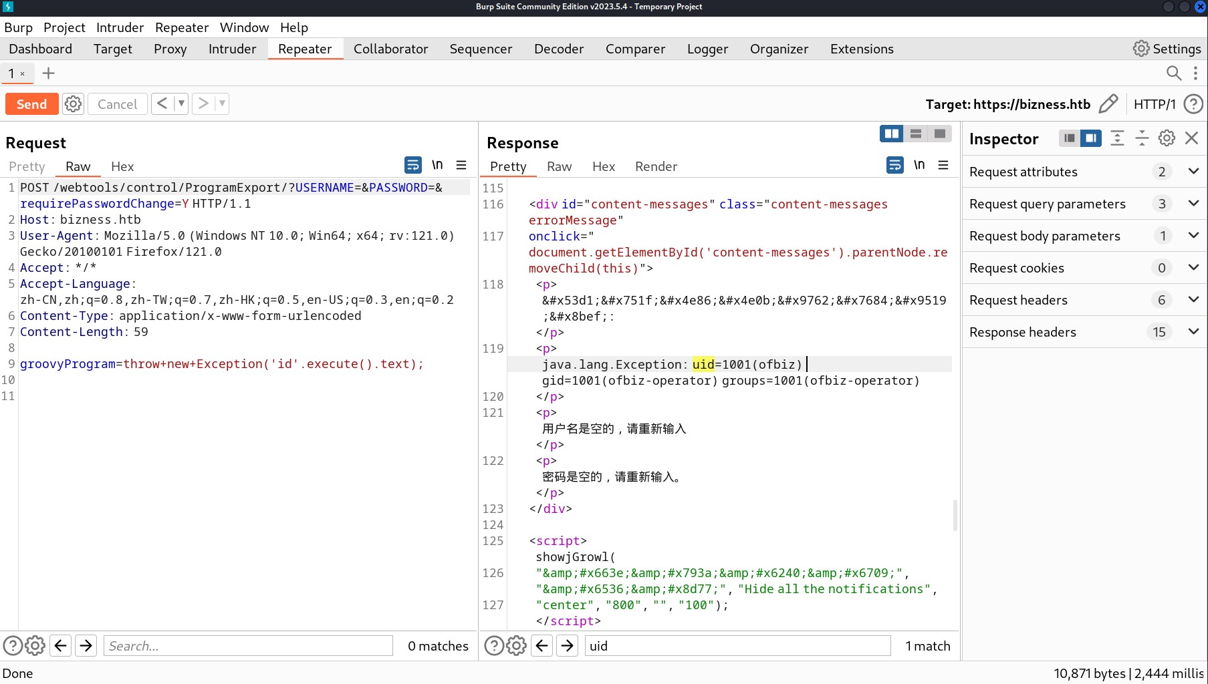Screen dimensions: 1208x684
Task: Toggle response word wrap icon
Action: pyautogui.click(x=894, y=165)
